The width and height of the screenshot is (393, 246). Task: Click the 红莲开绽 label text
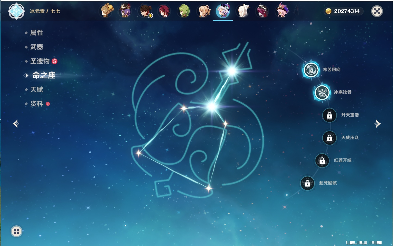click(x=343, y=160)
